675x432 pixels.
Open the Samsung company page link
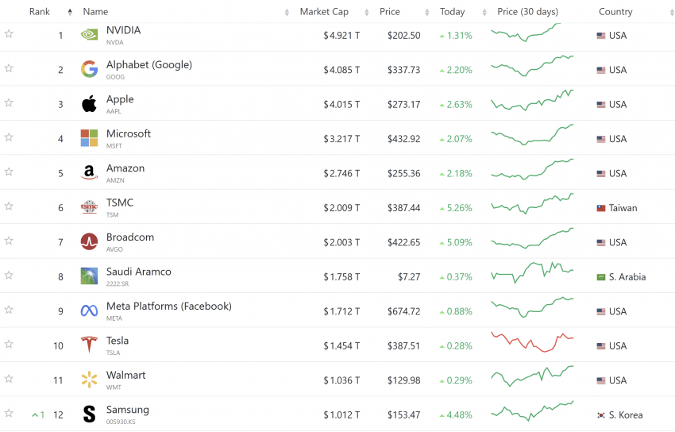[127, 410]
